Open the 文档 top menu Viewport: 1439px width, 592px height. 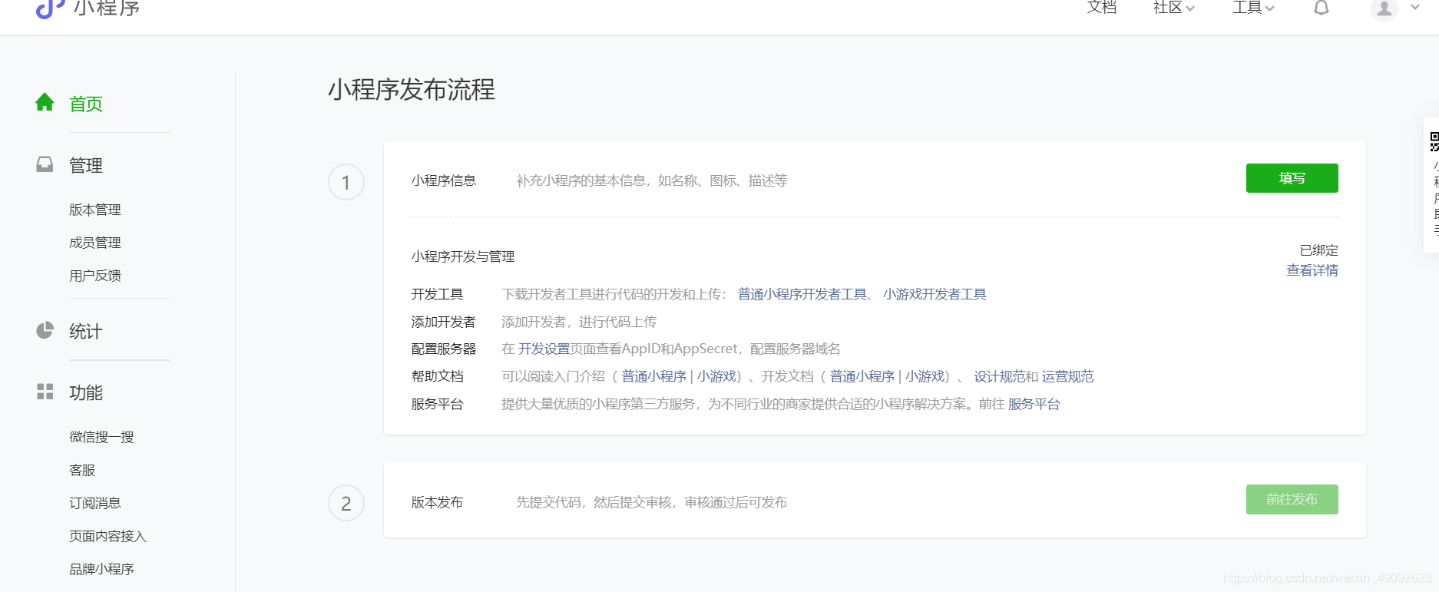point(1101,8)
